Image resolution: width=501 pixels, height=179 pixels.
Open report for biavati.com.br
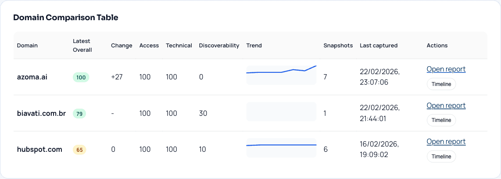[x=446, y=106]
